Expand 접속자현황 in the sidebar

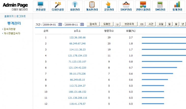click(9, 29)
